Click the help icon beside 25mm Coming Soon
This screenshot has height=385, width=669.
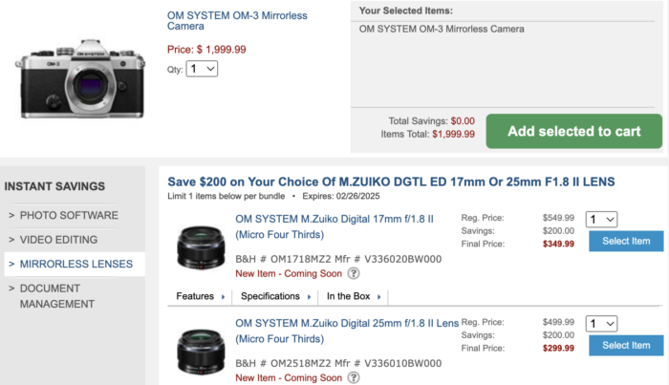point(353,378)
